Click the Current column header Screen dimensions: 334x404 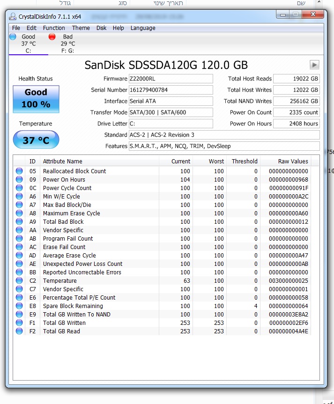tap(176, 162)
